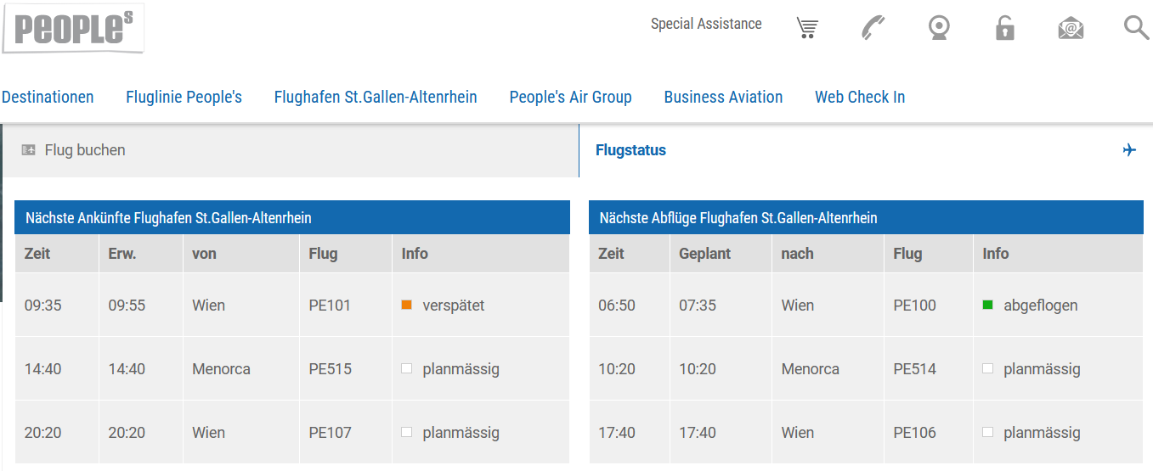Select the Flugstatus tab
The height and width of the screenshot is (471, 1153).
click(866, 150)
